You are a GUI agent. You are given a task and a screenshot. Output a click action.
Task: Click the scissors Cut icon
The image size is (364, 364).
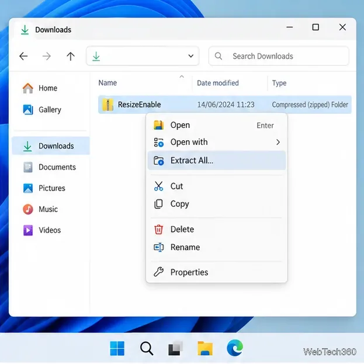click(x=158, y=186)
